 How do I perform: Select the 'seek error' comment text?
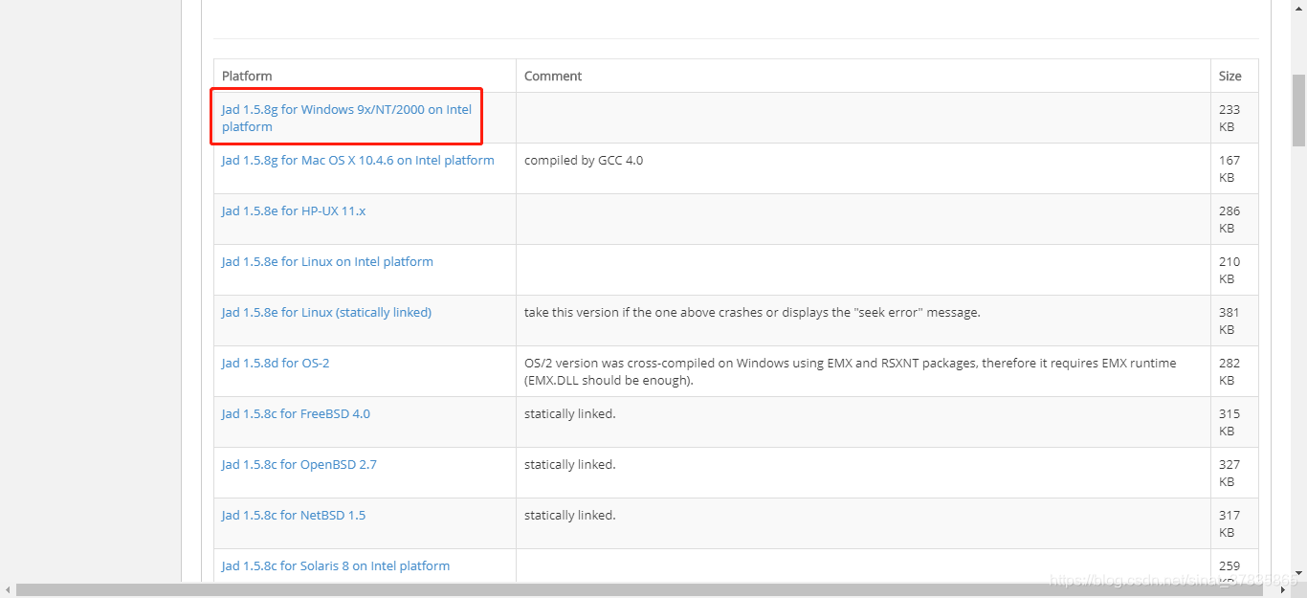752,312
